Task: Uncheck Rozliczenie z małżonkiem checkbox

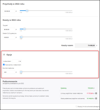Action: point(4,65)
